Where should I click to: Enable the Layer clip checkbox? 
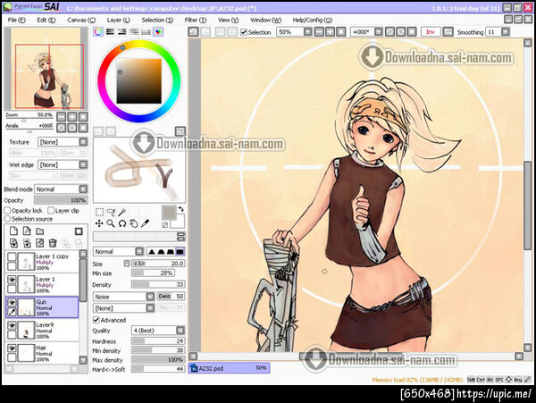pos(51,210)
